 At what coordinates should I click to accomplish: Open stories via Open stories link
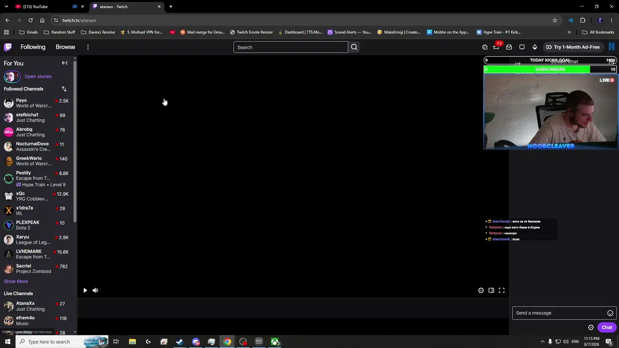(x=38, y=76)
